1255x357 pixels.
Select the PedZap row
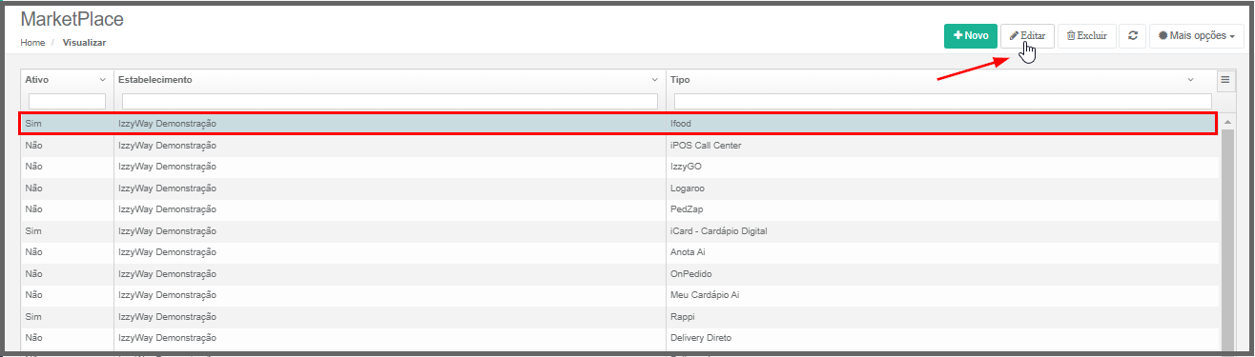[x=619, y=209]
